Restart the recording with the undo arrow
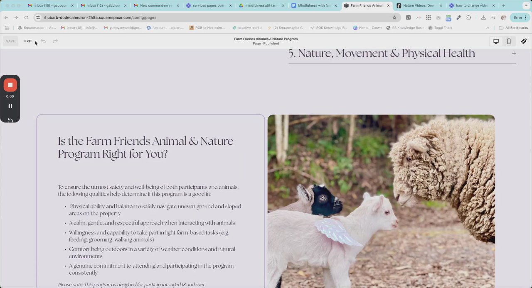Viewport: 532px width, 288px height. click(10, 120)
